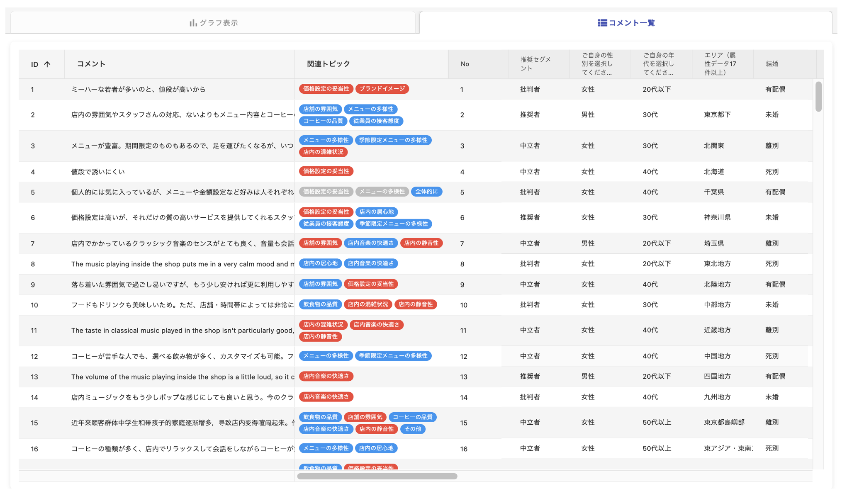This screenshot has width=842, height=501.
Task: Click the list icon in コメント一覧 tab
Action: (x=602, y=23)
